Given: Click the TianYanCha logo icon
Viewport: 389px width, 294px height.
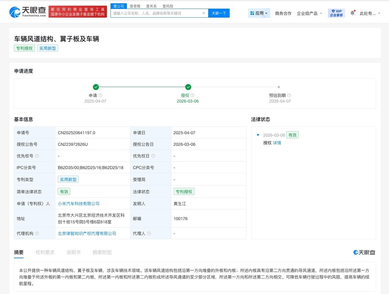Looking at the screenshot, I should point(15,12).
